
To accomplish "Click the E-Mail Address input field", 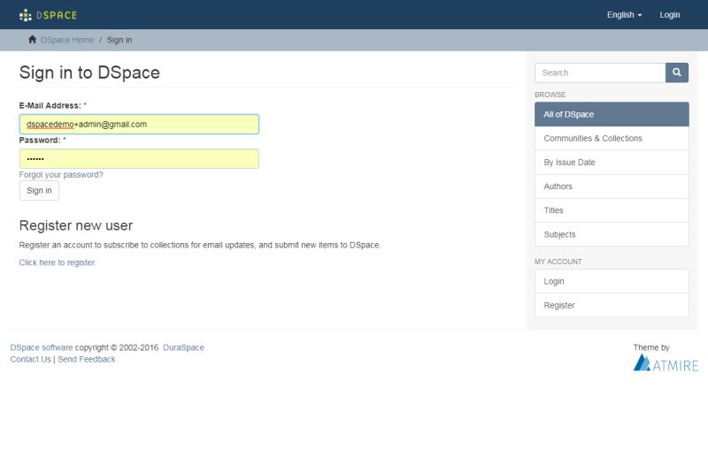I will pos(139,124).
